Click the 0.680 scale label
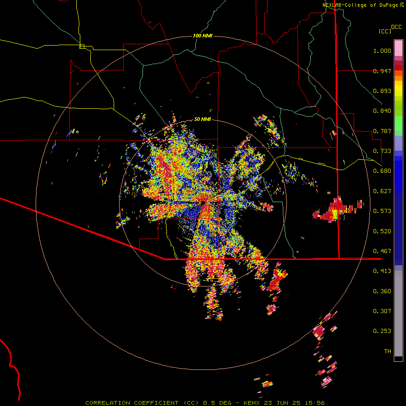406x406 pixels. coord(382,171)
